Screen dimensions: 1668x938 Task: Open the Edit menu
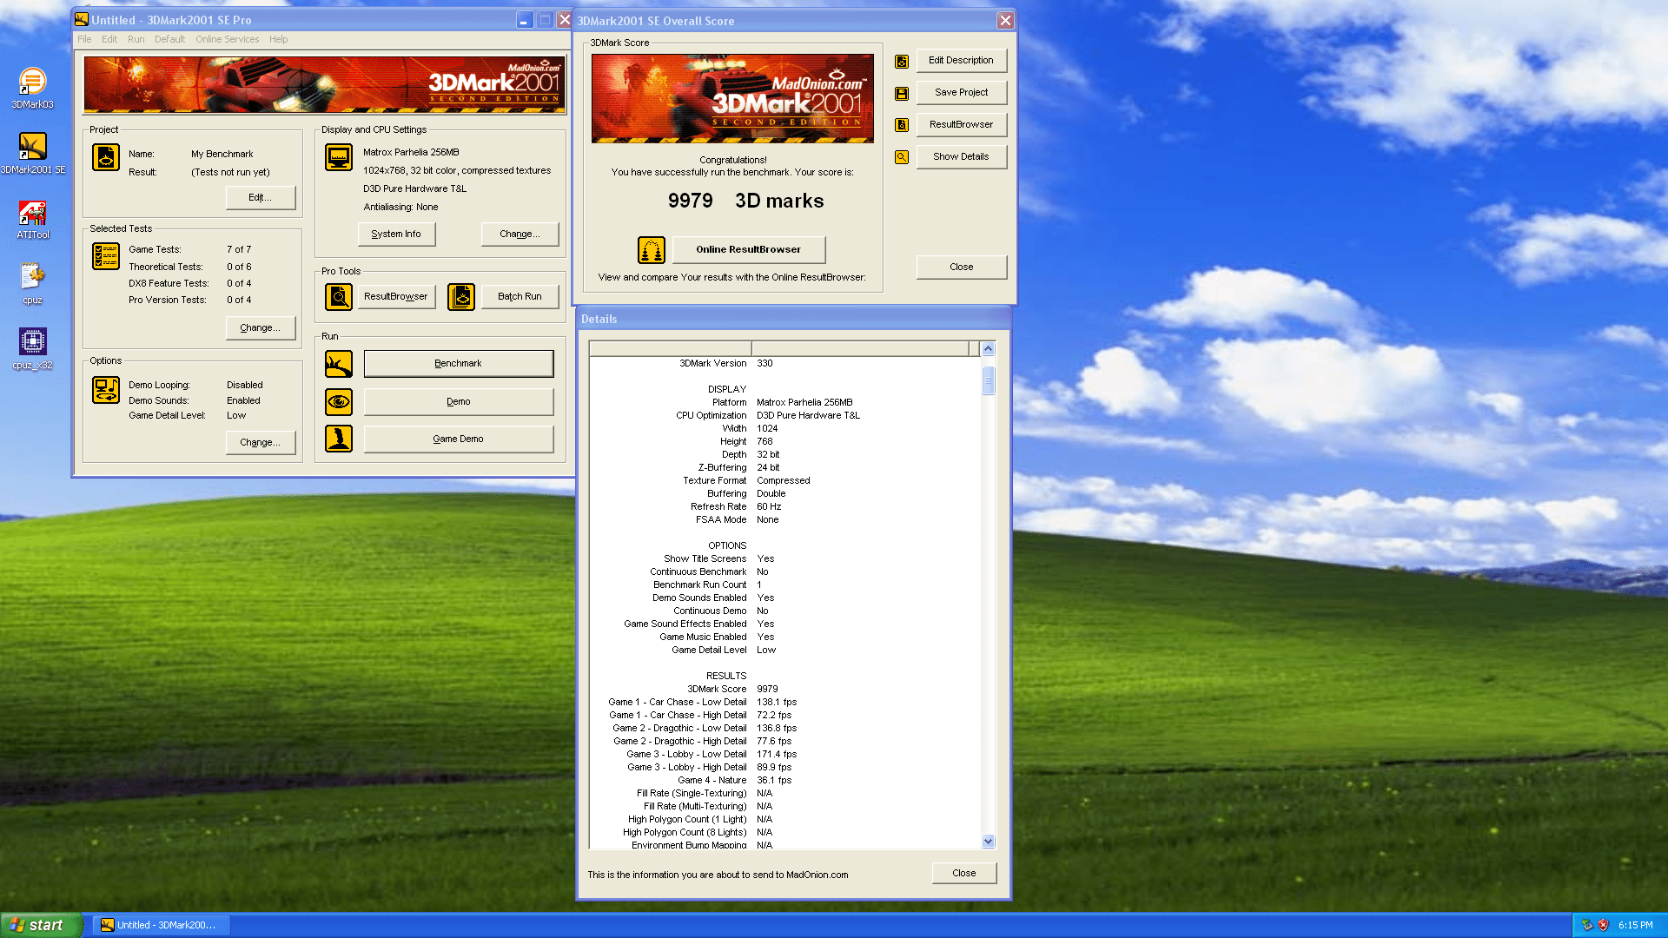coord(109,39)
